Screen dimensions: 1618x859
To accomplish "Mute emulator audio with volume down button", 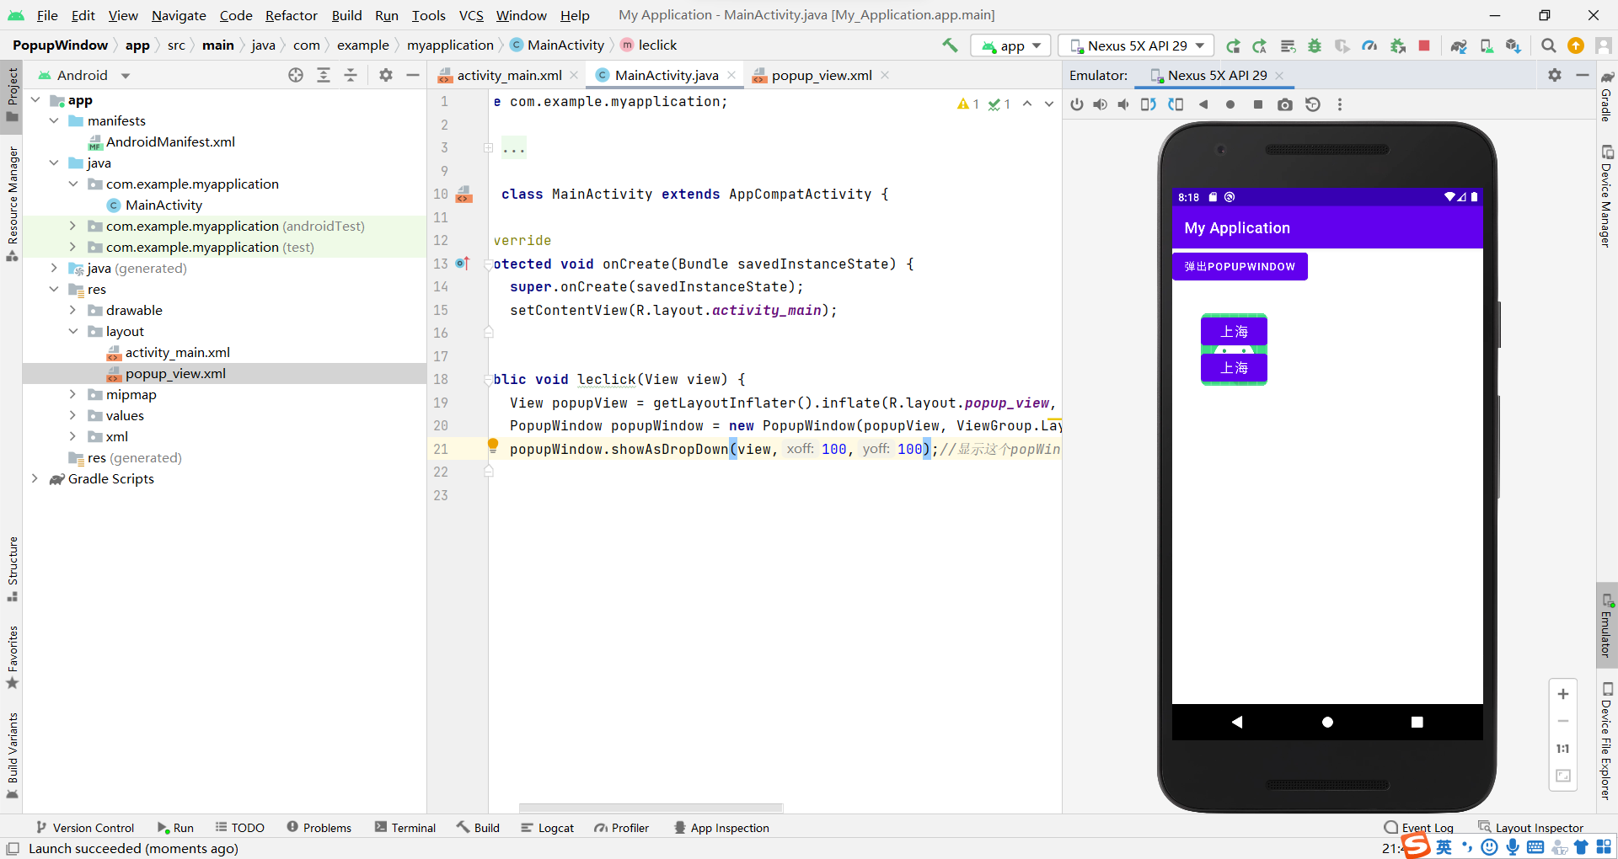I will tap(1124, 104).
